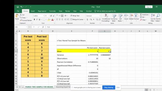Click the Delete cells icon

click(x=131, y=16)
